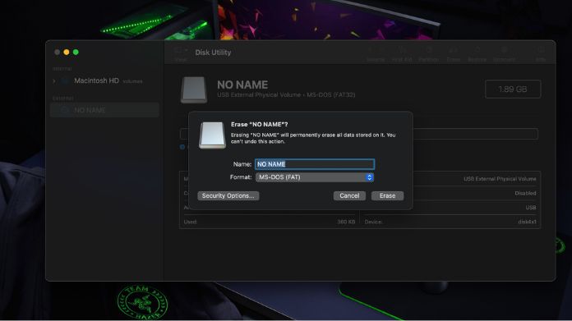Click the Erase toolbar icon
Screen dimensions: 572x321
click(453, 53)
